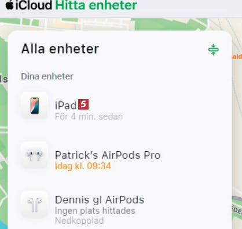This screenshot has width=242, height=229.
Task: Click the 'Nedkopplad' status label
Action: pyautogui.click(x=79, y=221)
